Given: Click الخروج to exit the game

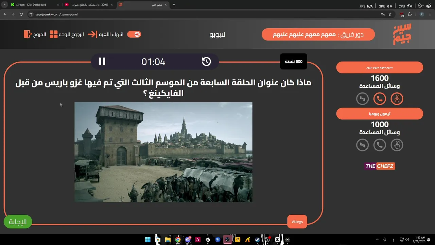Looking at the screenshot, I should tap(35, 34).
